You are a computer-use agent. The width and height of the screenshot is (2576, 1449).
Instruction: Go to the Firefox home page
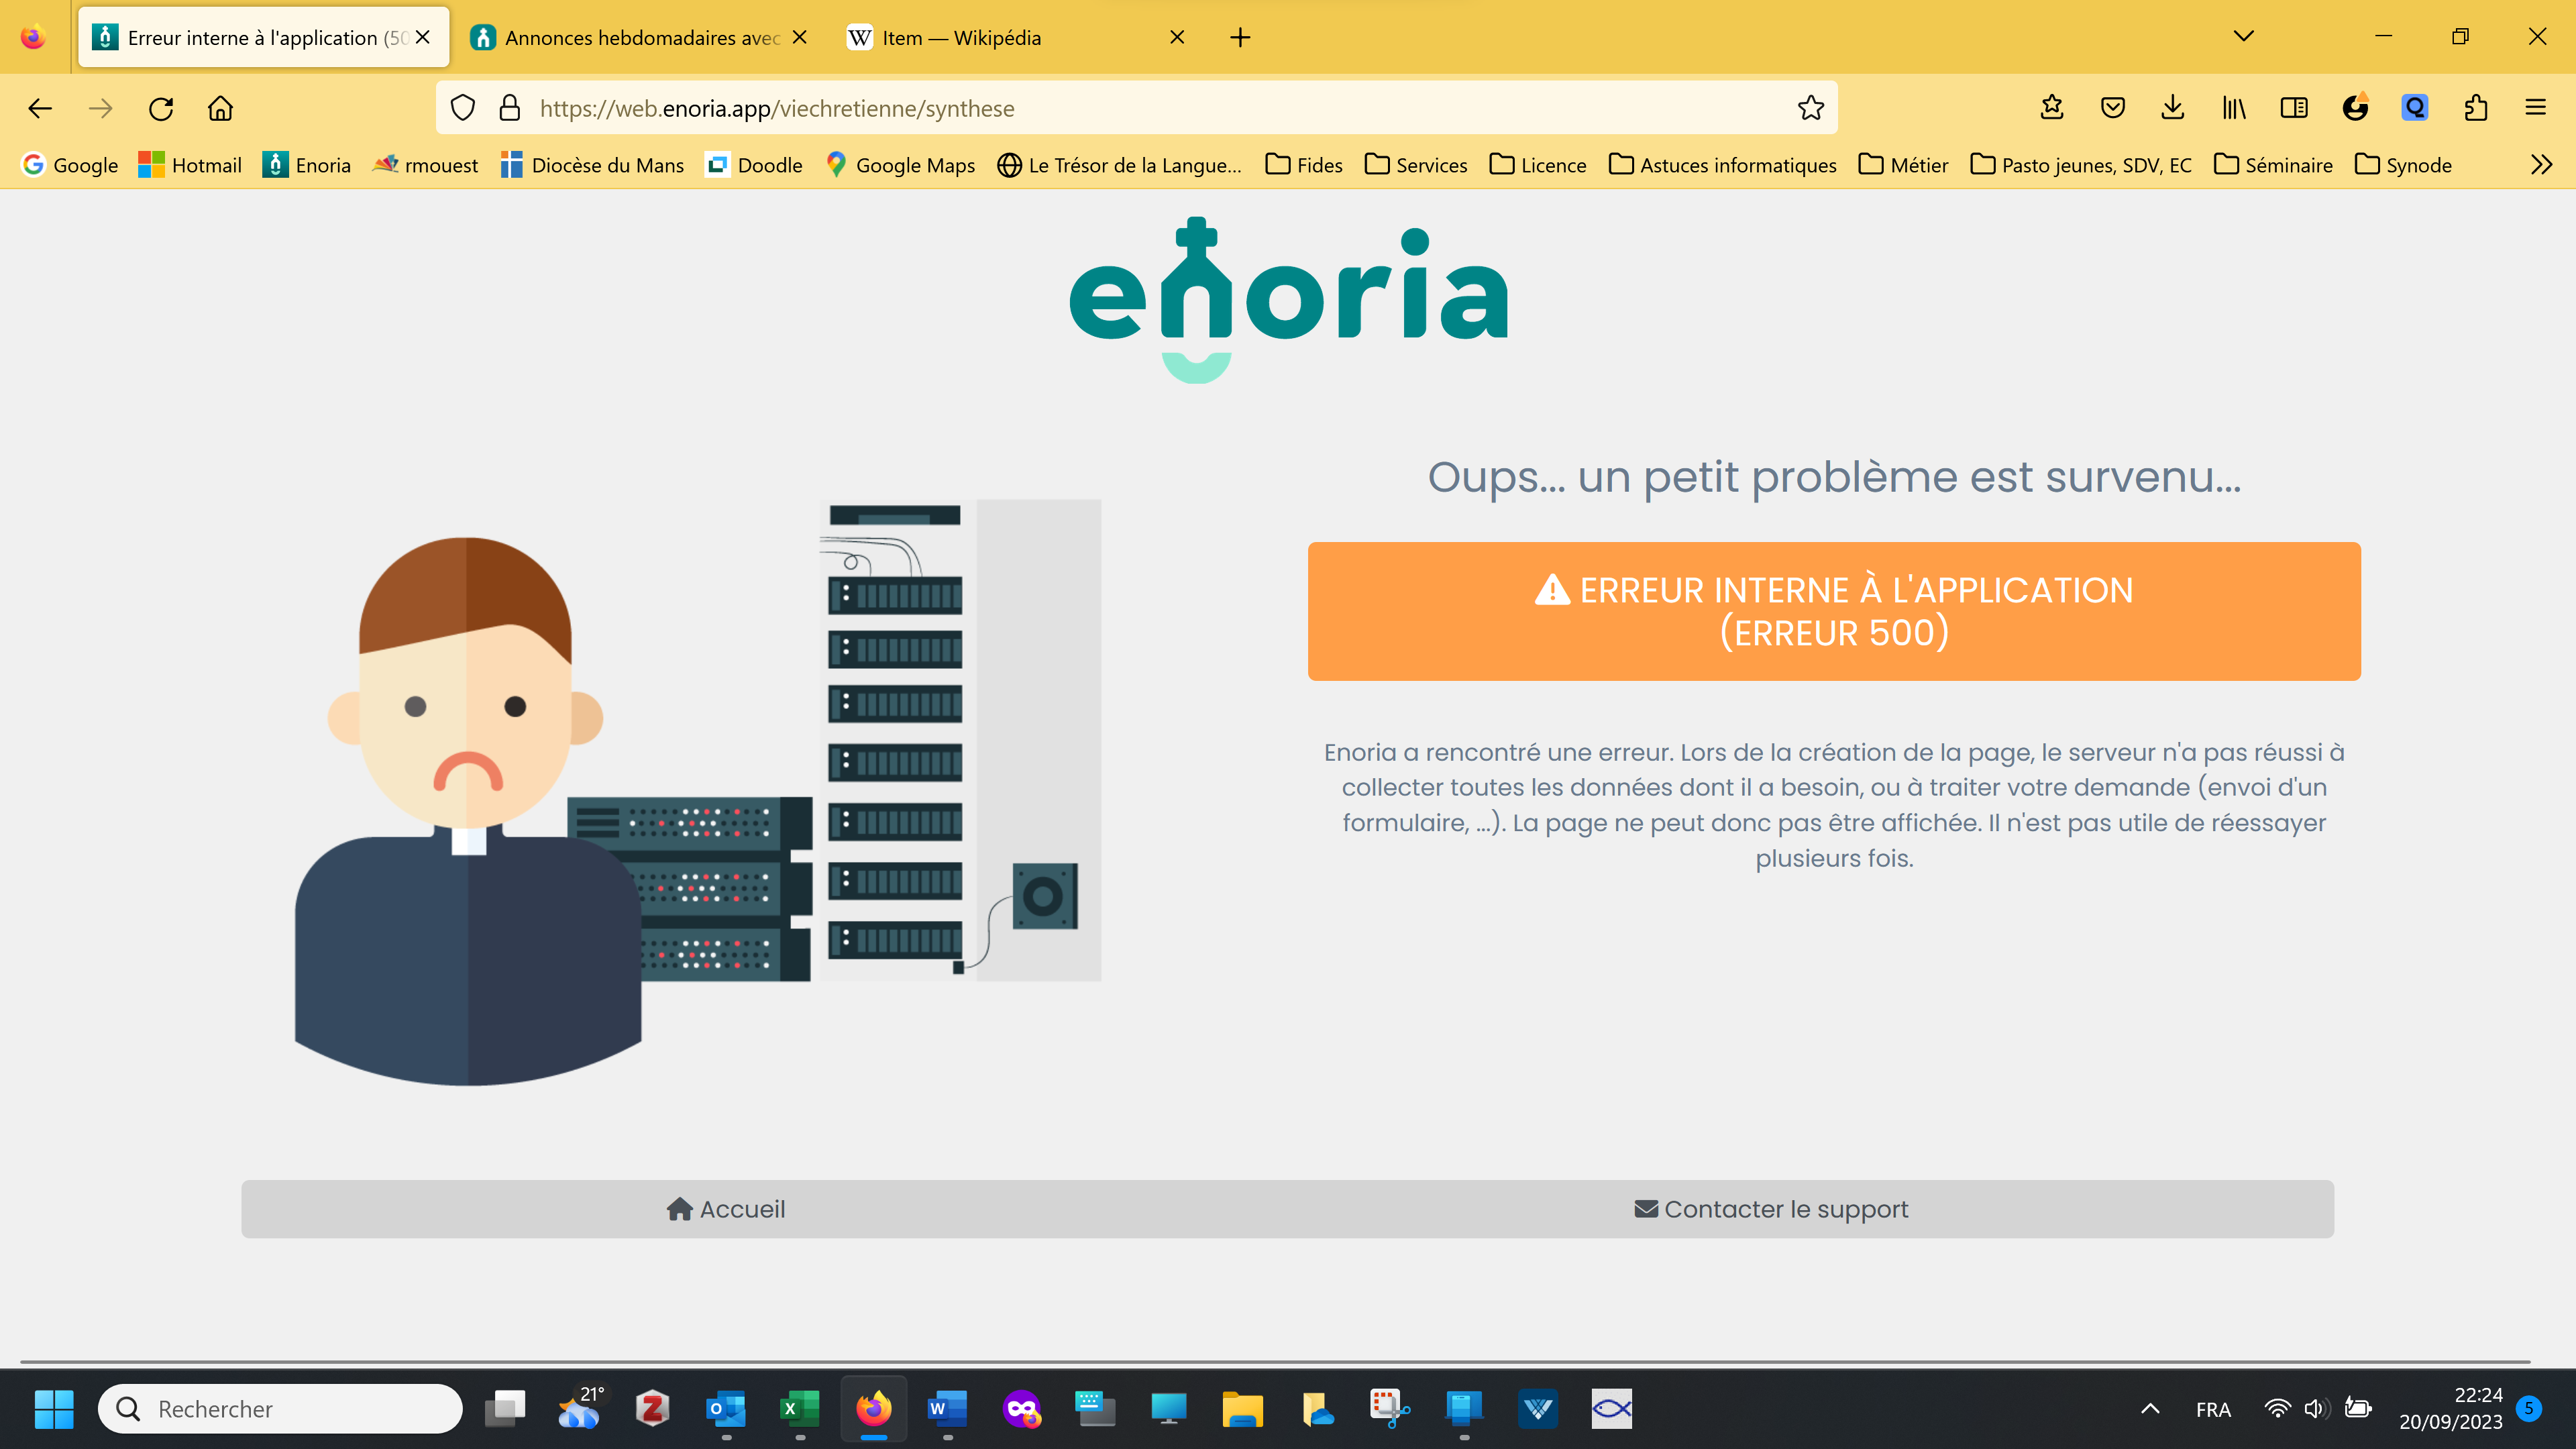(220, 108)
